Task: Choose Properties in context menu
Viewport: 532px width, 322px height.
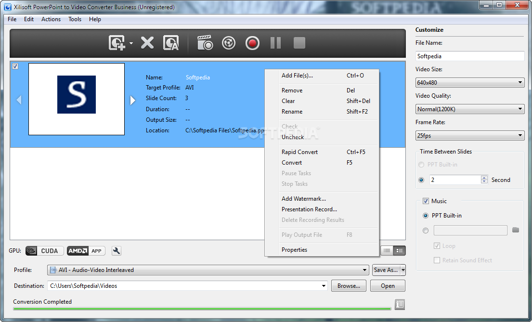Action: [x=322, y=249]
